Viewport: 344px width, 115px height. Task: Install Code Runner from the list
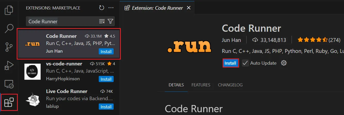pyautogui.click(x=106, y=52)
